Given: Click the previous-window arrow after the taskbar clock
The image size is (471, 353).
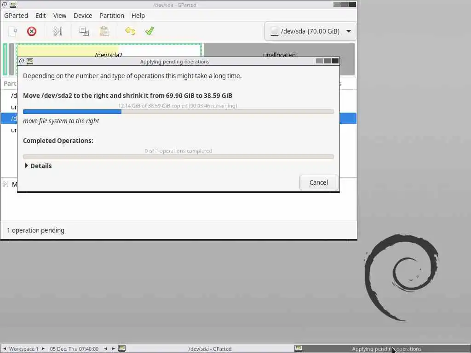Looking at the screenshot, I should click(x=105, y=349).
